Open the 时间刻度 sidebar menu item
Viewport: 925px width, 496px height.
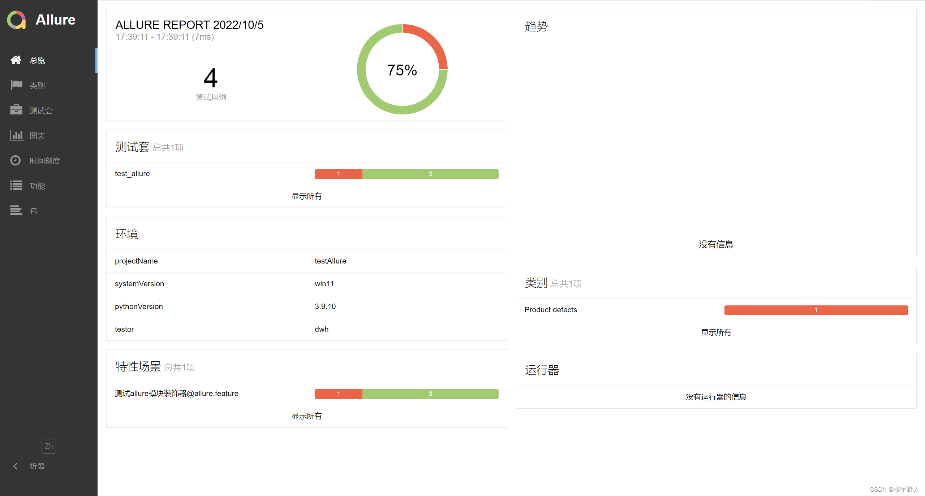tap(44, 161)
